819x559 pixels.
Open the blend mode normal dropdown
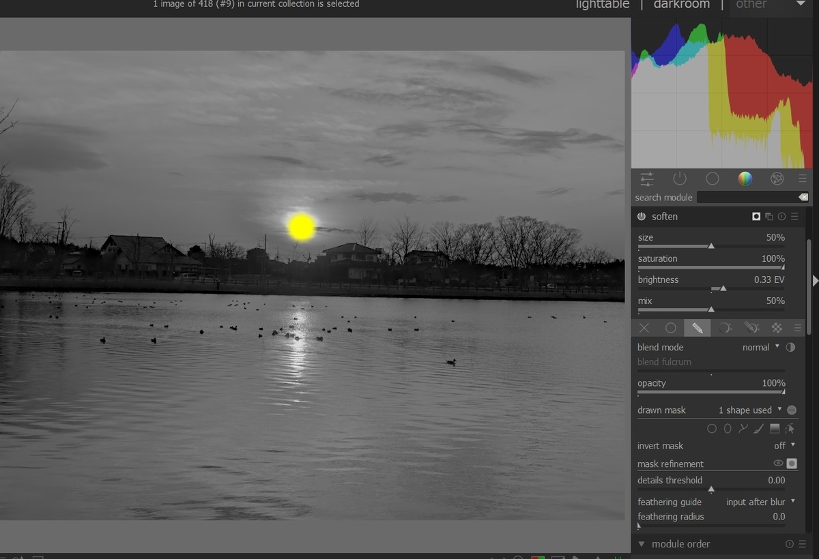[x=760, y=347]
